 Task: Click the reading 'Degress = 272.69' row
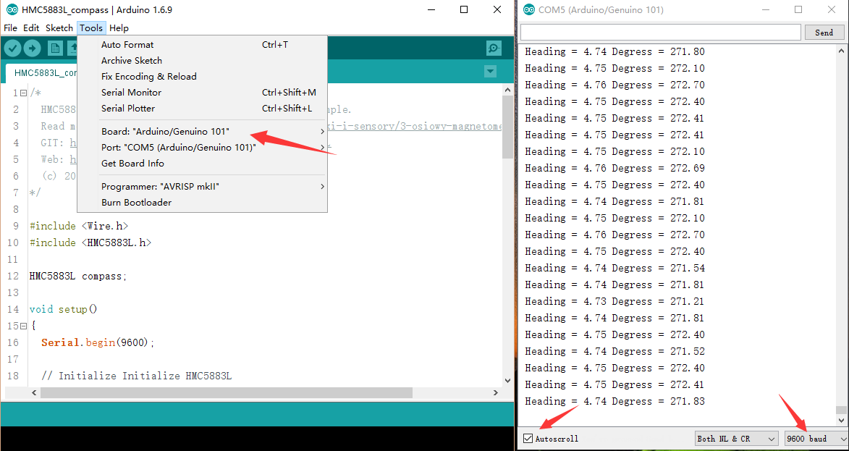click(615, 168)
